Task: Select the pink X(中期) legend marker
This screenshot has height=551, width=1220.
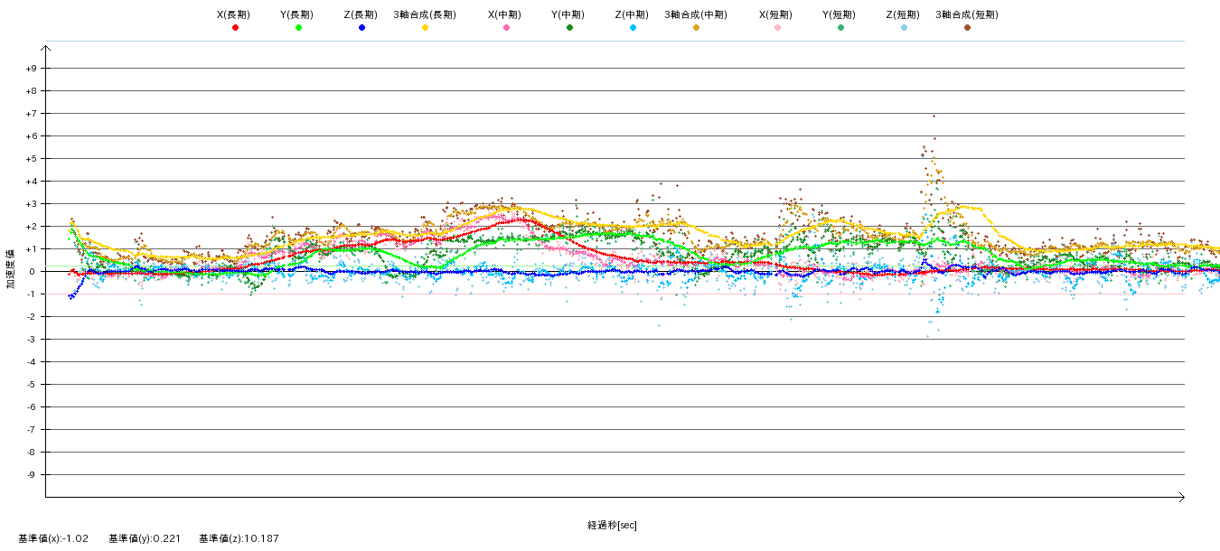Action: click(506, 28)
